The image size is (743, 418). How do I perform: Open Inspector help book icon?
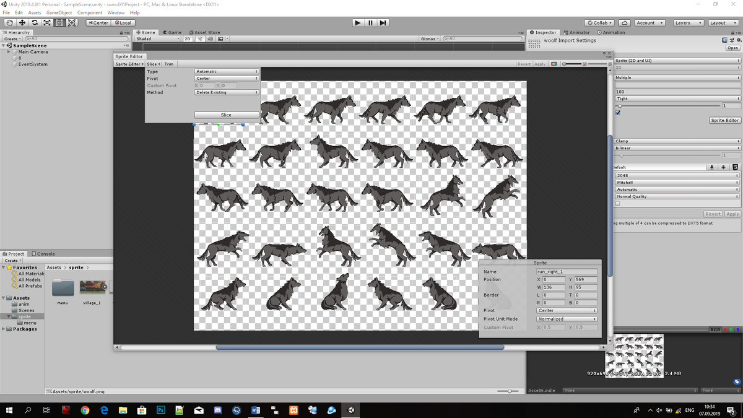[725, 40]
